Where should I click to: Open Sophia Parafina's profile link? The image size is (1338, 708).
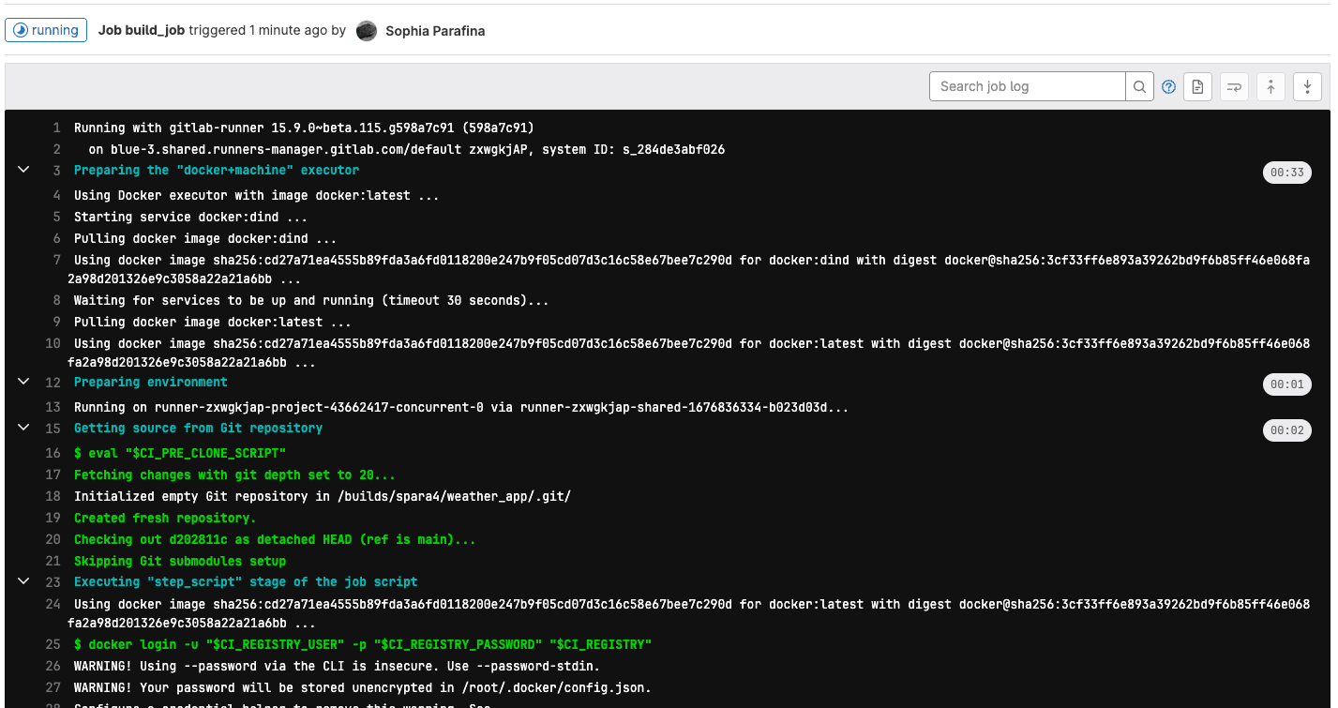[x=435, y=31]
